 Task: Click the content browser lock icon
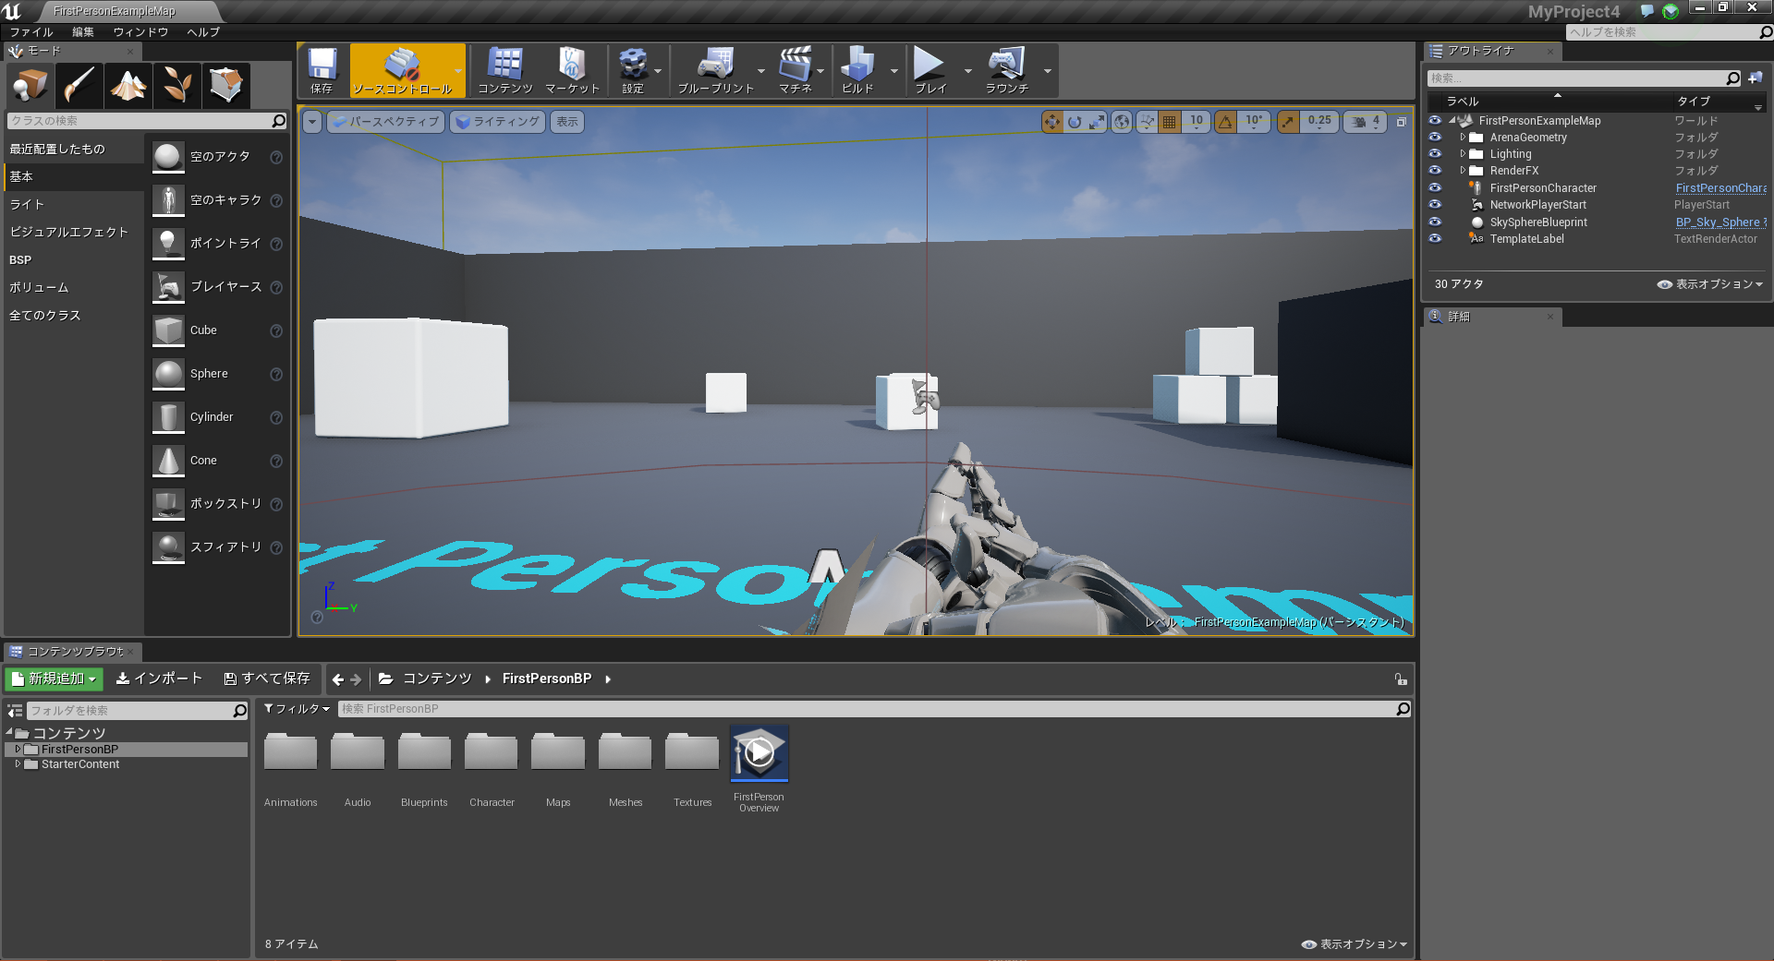(x=1401, y=679)
